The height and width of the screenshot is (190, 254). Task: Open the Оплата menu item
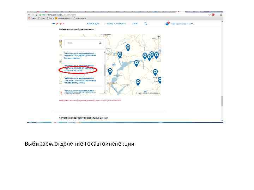[x=135, y=24]
